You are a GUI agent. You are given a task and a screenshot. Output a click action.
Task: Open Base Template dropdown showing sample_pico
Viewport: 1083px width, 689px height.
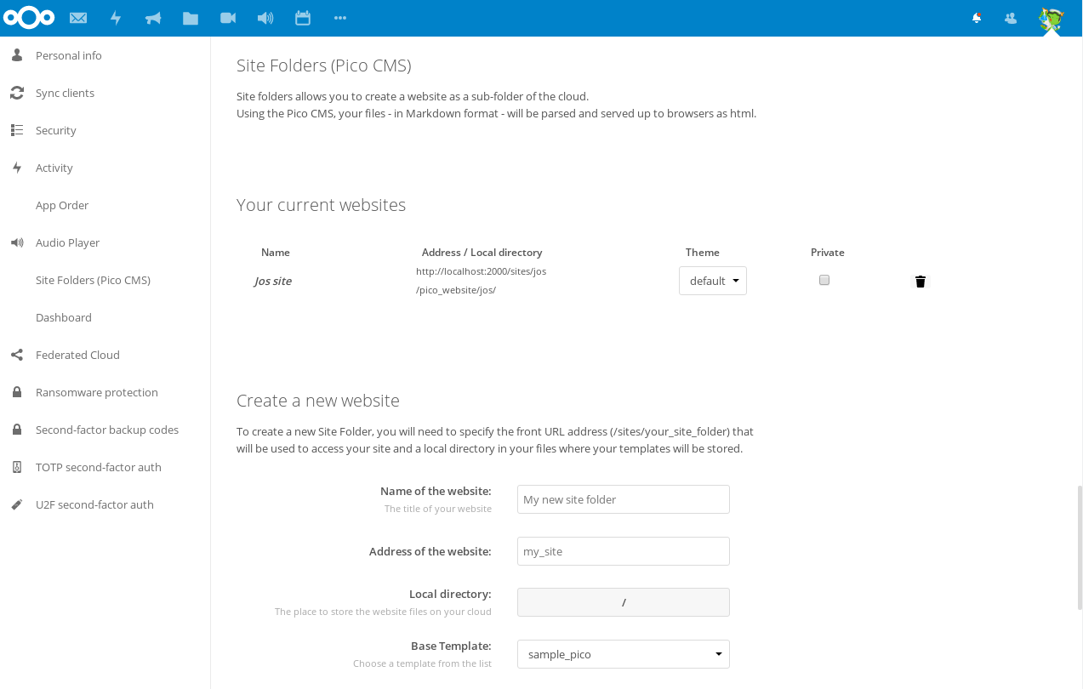click(x=624, y=654)
